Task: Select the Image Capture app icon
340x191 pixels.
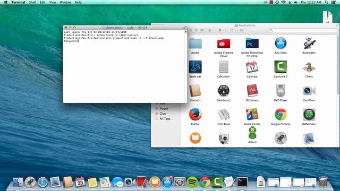Action: [x=224, y=138]
